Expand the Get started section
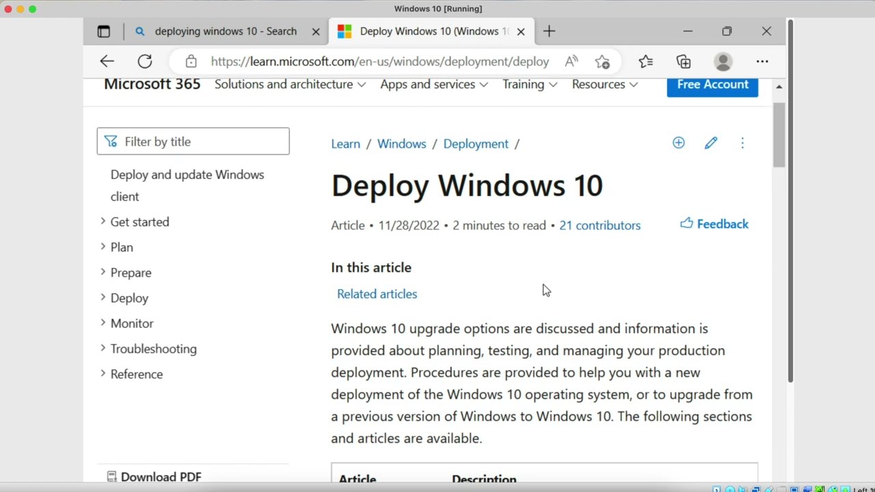This screenshot has width=875, height=492. point(139,222)
